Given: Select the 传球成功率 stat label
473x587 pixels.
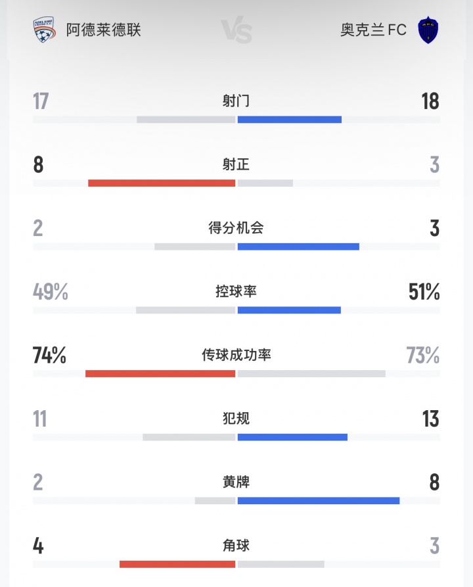Looking at the screenshot, I should click(x=236, y=355).
